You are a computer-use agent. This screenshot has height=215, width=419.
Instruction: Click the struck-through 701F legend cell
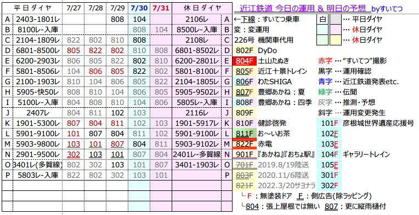(x=245, y=165)
